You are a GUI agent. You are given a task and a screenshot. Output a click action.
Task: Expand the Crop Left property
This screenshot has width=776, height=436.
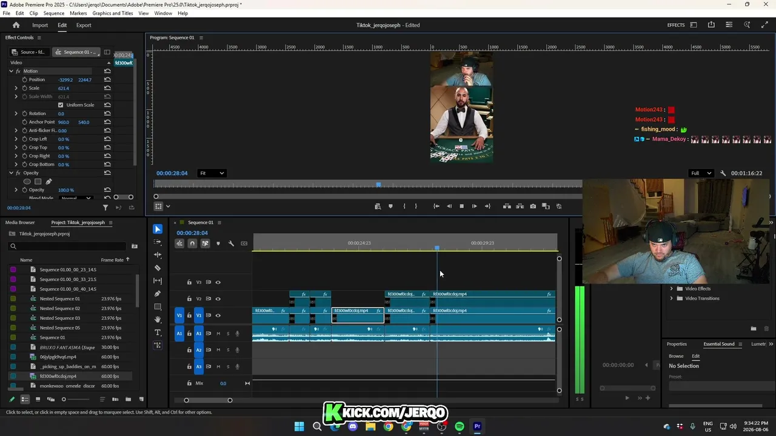pos(16,139)
